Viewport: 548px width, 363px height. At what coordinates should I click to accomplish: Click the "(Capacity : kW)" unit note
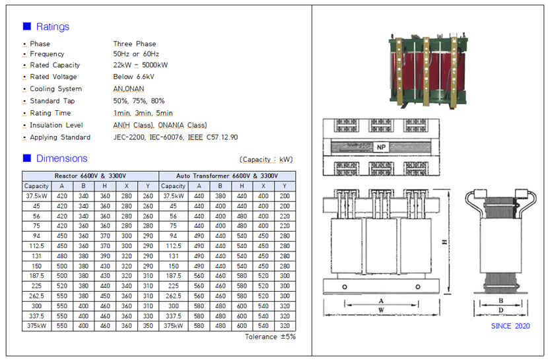pos(266,160)
